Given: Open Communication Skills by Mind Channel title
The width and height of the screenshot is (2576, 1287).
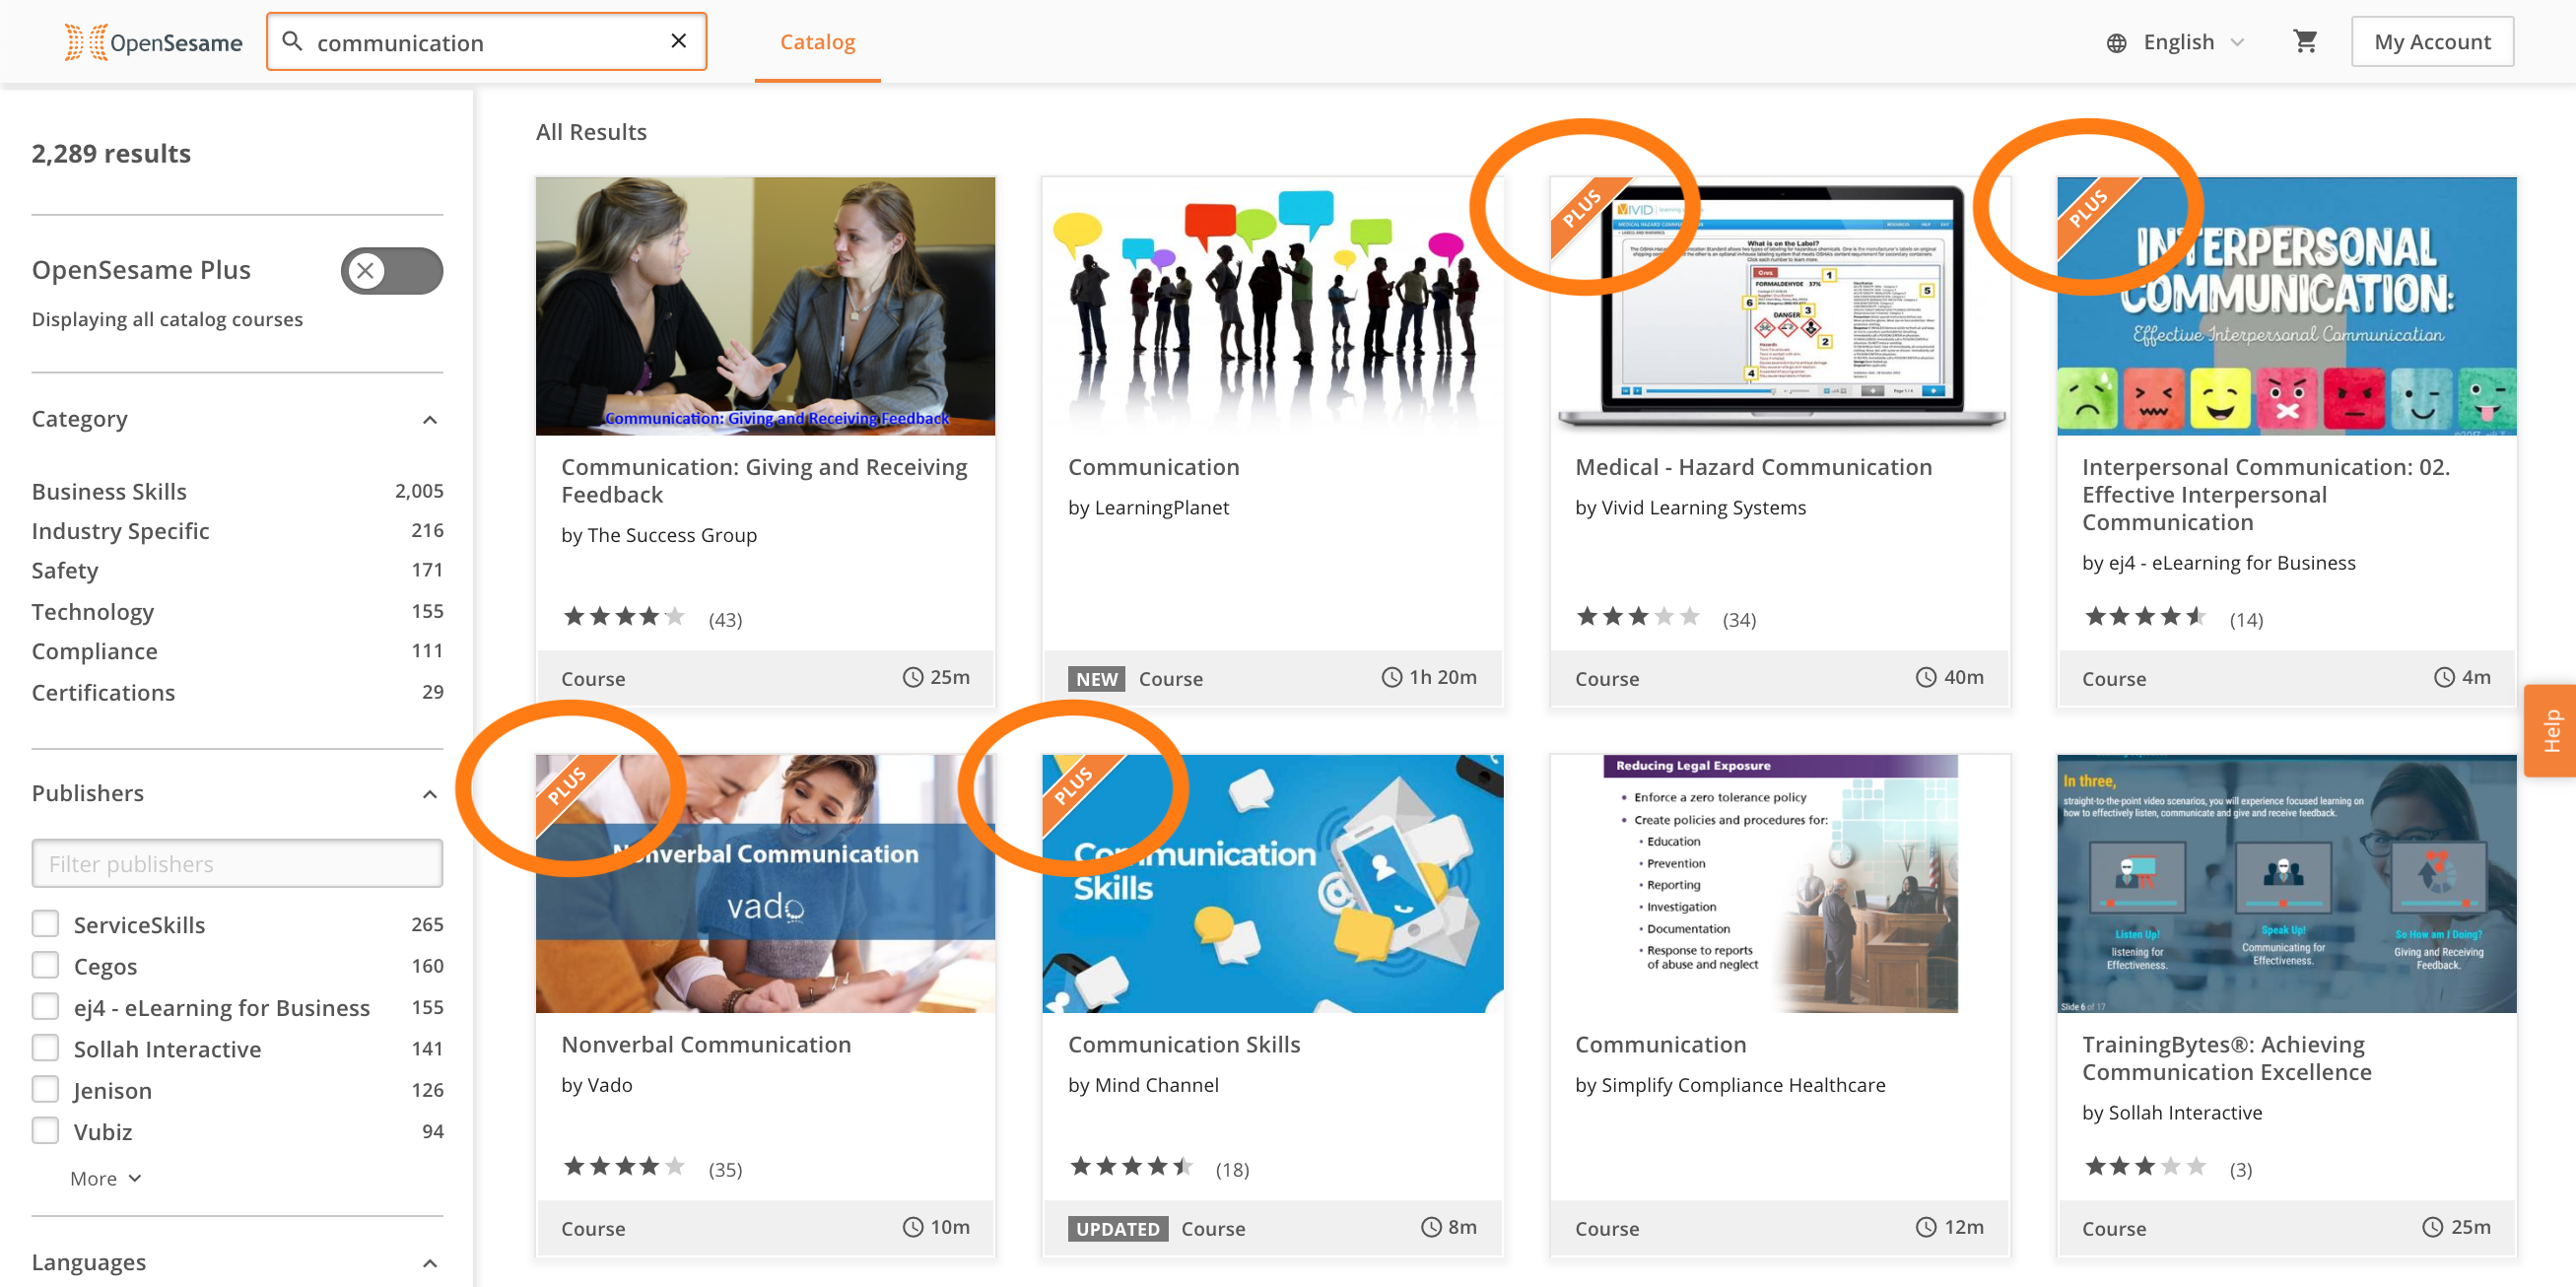Looking at the screenshot, I should 1184,1044.
